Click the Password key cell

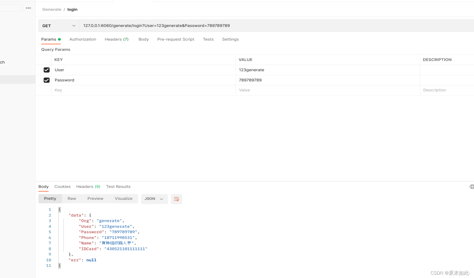click(143, 80)
